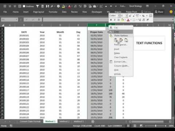Choose Hide from the context menu
Image resolution: width=175 pixels, height=131 pixels.
click(121, 70)
